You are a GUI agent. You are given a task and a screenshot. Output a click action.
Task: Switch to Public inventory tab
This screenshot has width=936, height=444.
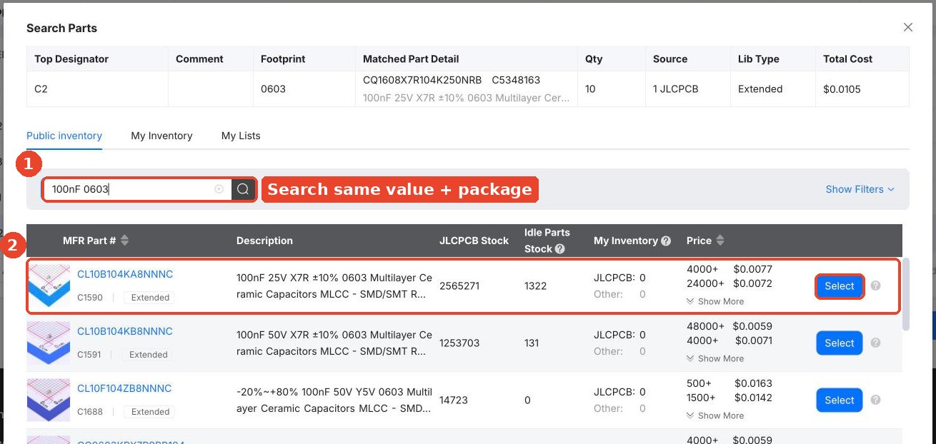point(64,136)
